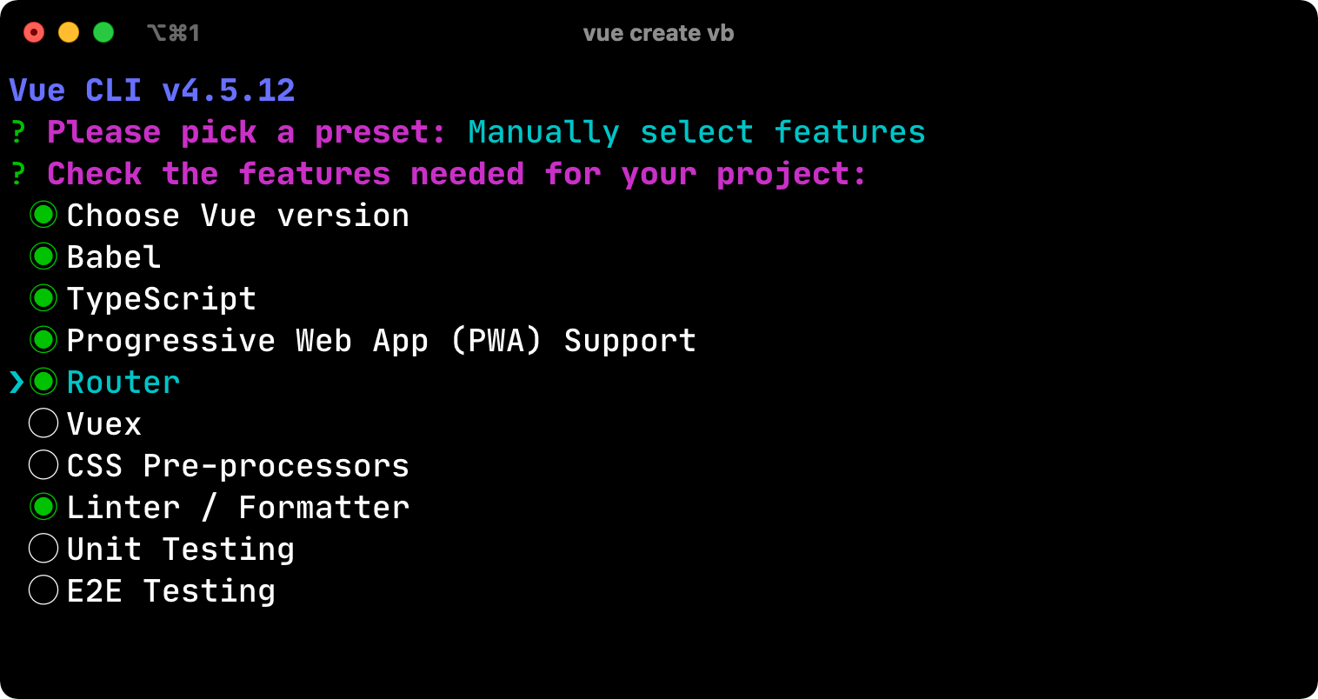This screenshot has height=699, width=1318.
Task: Click the yellow minimize window button
Action: click(69, 33)
